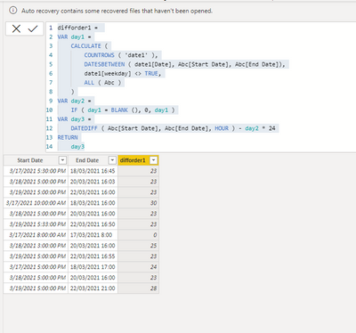Click IF expression on formula line 10

(123, 110)
